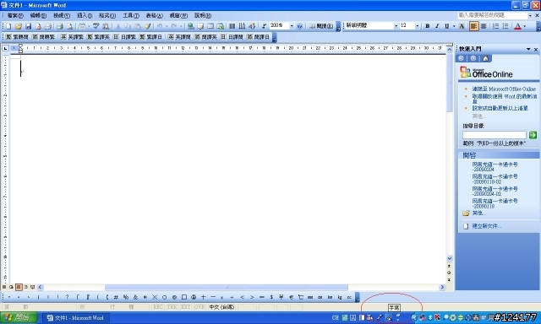Create a new blank document icon
Screen dimensions: 541x324
tap(8, 26)
